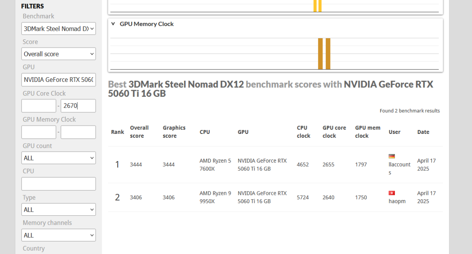
Task: Click the Hong Kong flag beside haopm
Action: (391, 193)
